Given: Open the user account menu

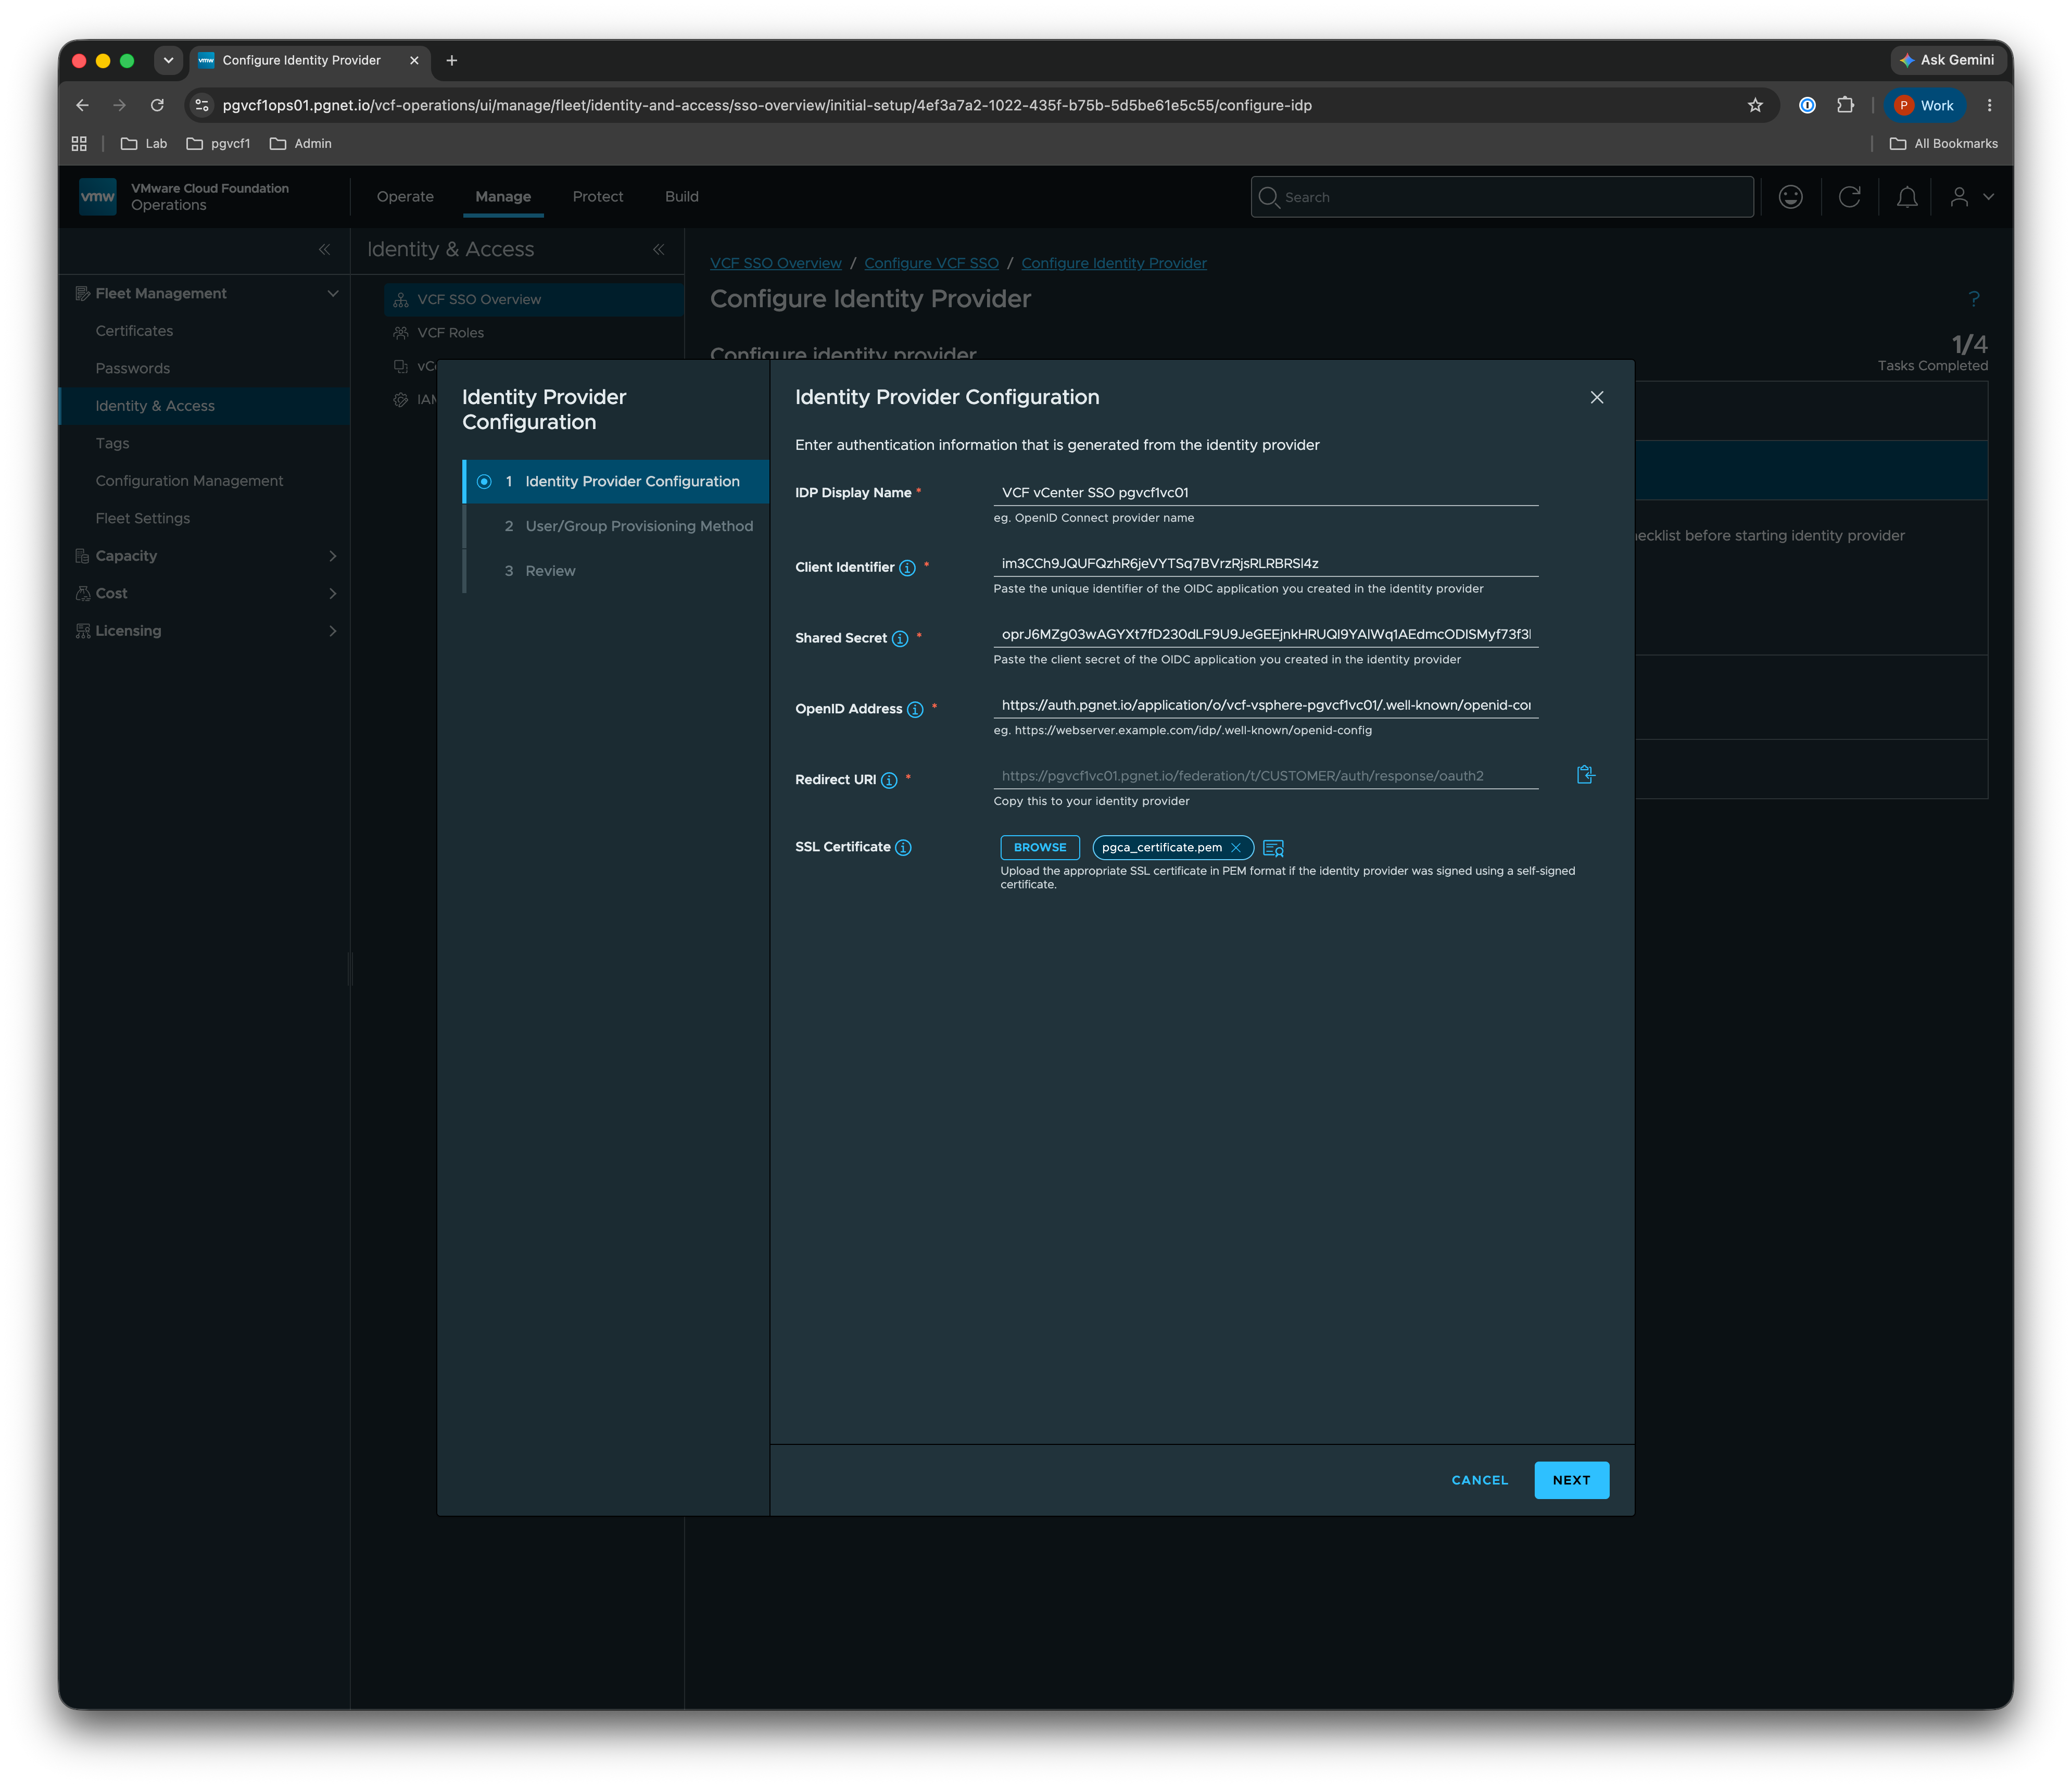Looking at the screenshot, I should point(1971,197).
